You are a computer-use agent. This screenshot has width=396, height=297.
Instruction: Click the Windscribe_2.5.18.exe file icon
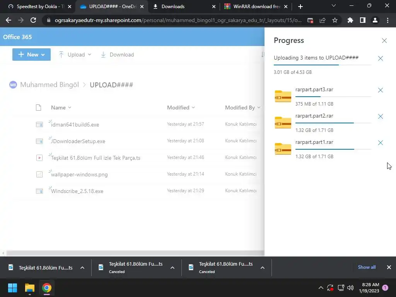[39, 191]
